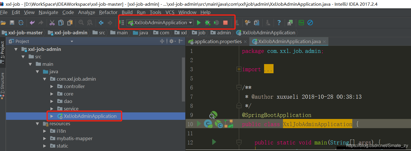Start debugging with the green bug icon
This screenshot has width=411, height=151.
pyautogui.click(x=208, y=23)
